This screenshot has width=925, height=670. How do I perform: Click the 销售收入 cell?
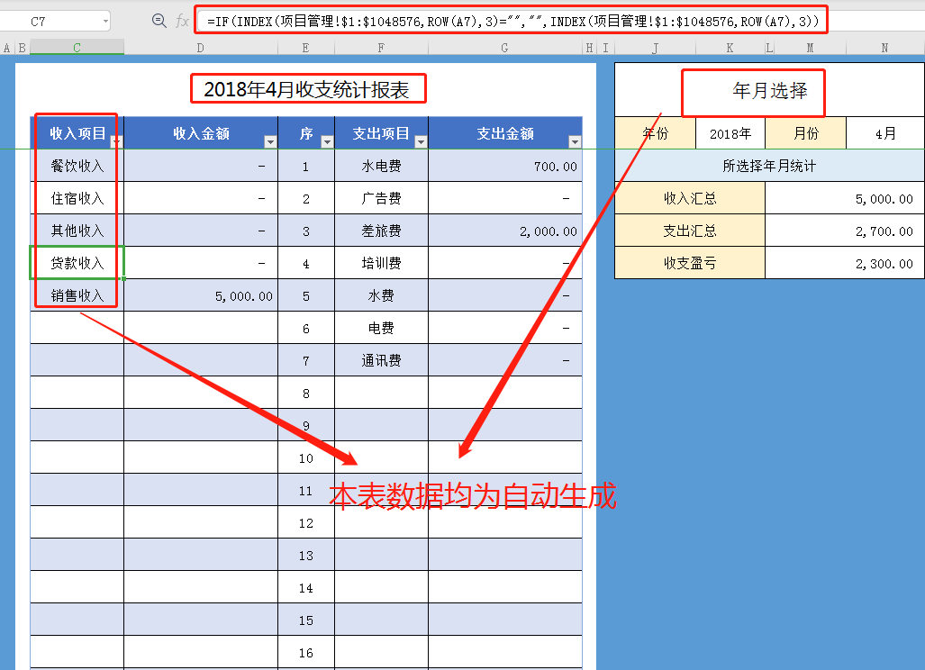click(x=77, y=295)
